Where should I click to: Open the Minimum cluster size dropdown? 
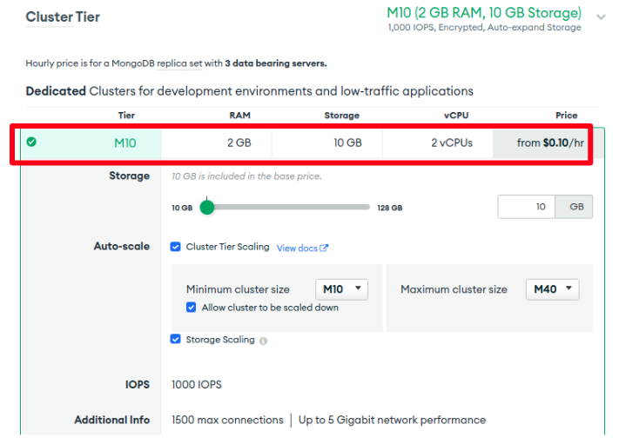342,289
